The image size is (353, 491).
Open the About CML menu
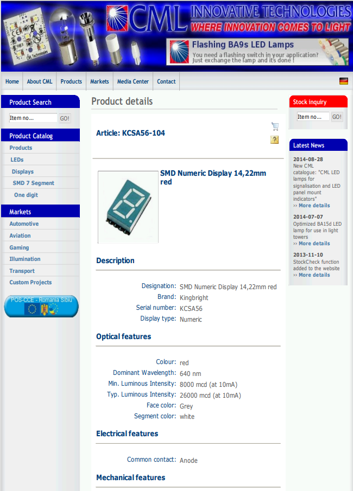[x=40, y=81]
